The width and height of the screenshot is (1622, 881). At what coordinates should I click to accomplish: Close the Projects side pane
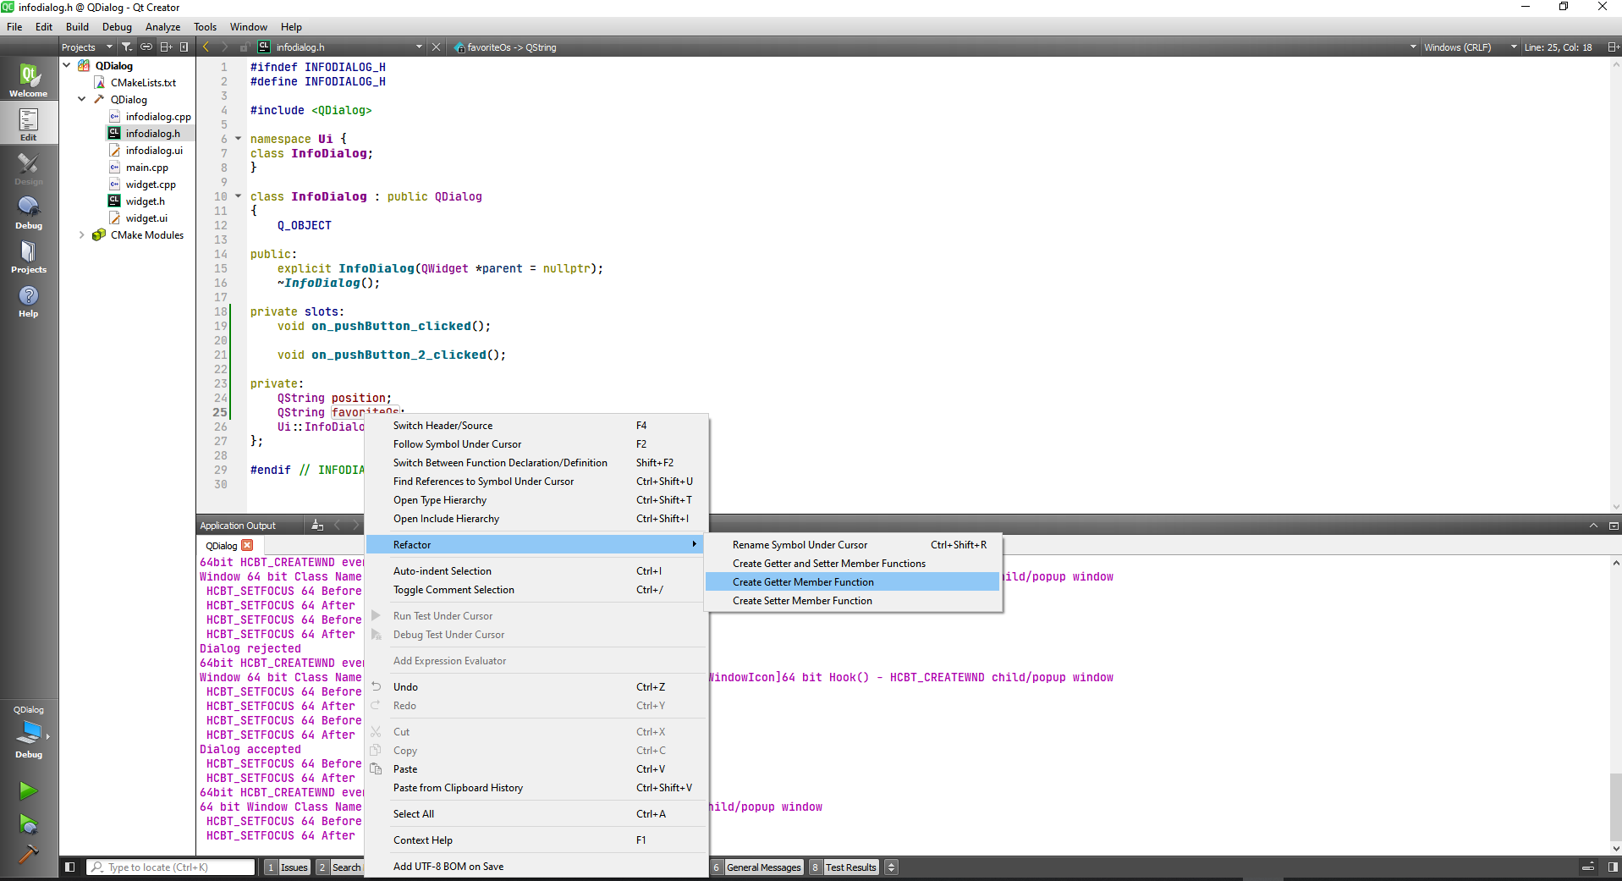click(184, 47)
